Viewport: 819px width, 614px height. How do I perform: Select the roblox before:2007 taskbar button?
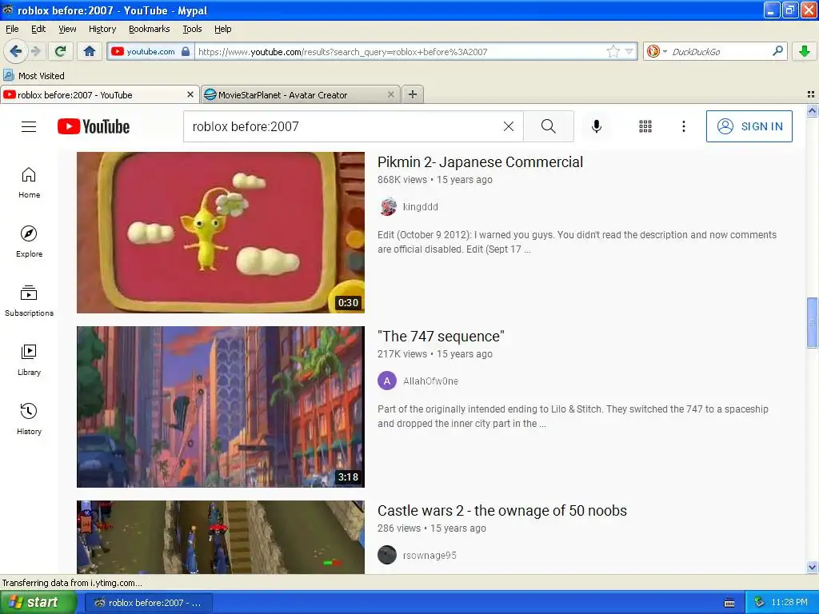point(148,603)
